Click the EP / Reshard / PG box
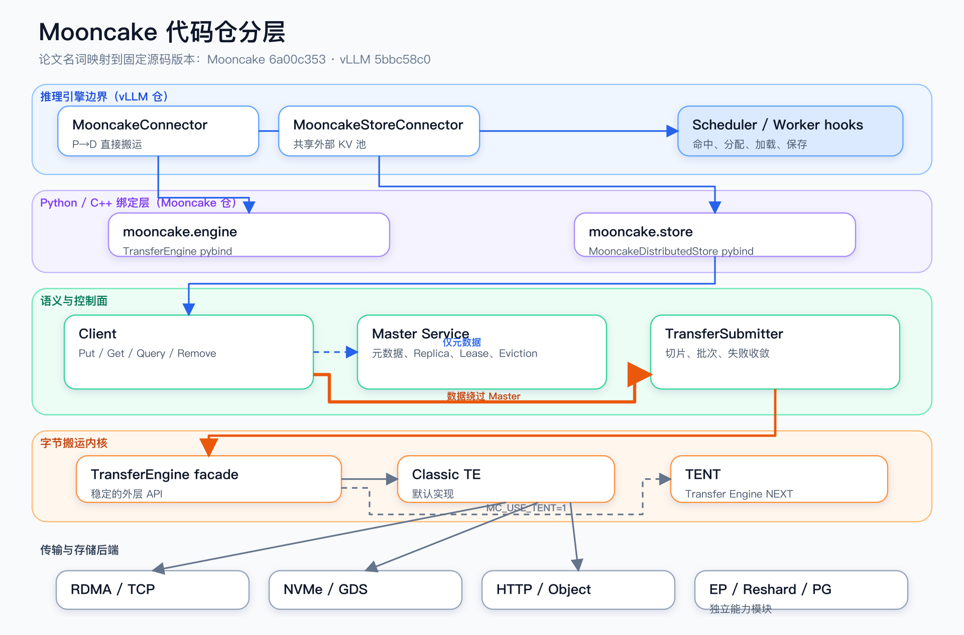The width and height of the screenshot is (964, 635). click(801, 590)
